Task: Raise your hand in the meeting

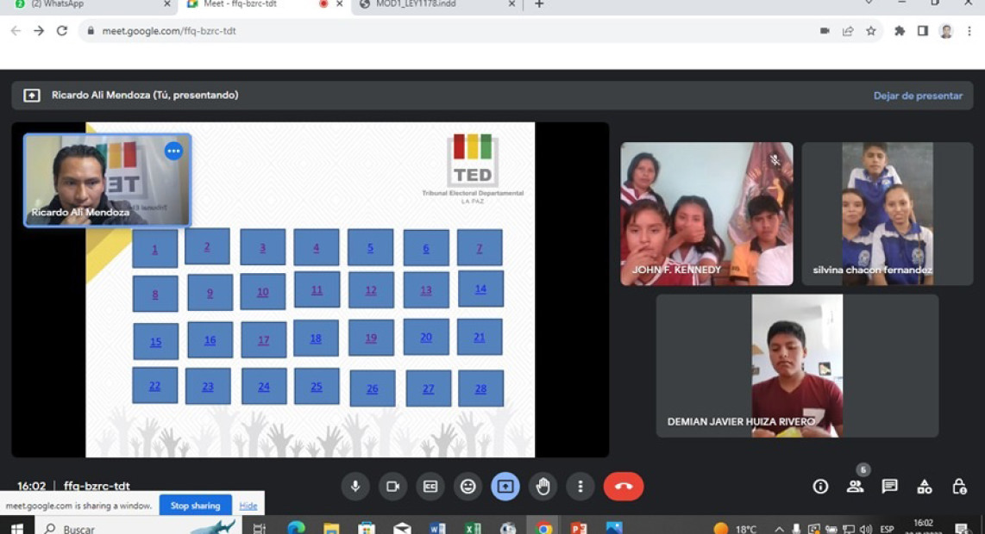Action: tap(543, 487)
